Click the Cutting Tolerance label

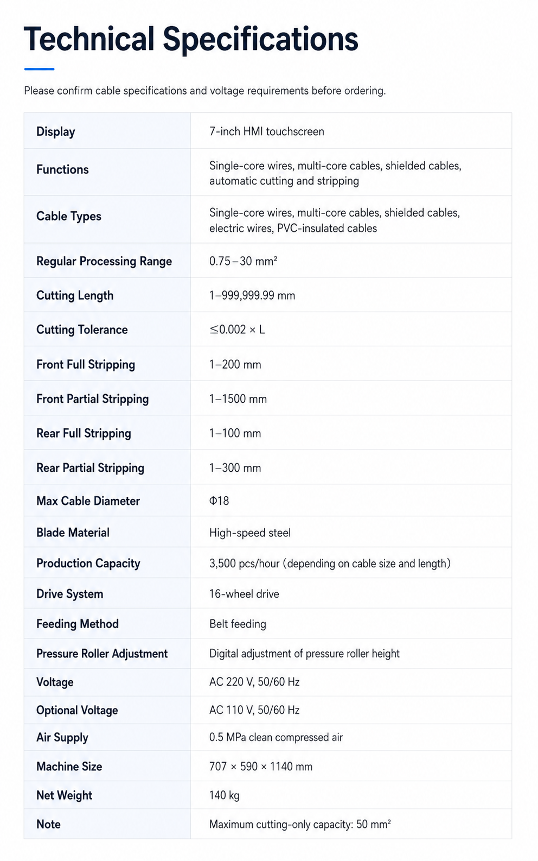point(82,330)
